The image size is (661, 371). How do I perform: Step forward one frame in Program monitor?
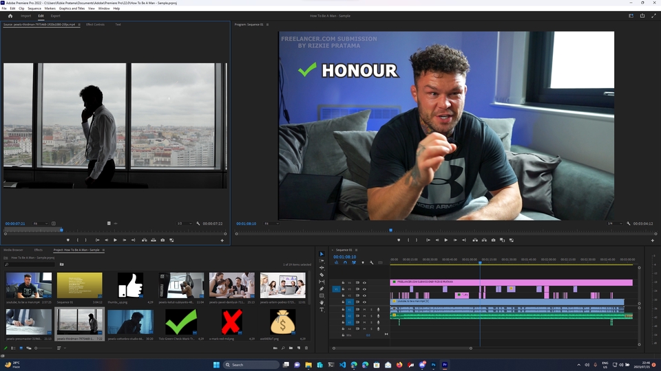click(455, 240)
